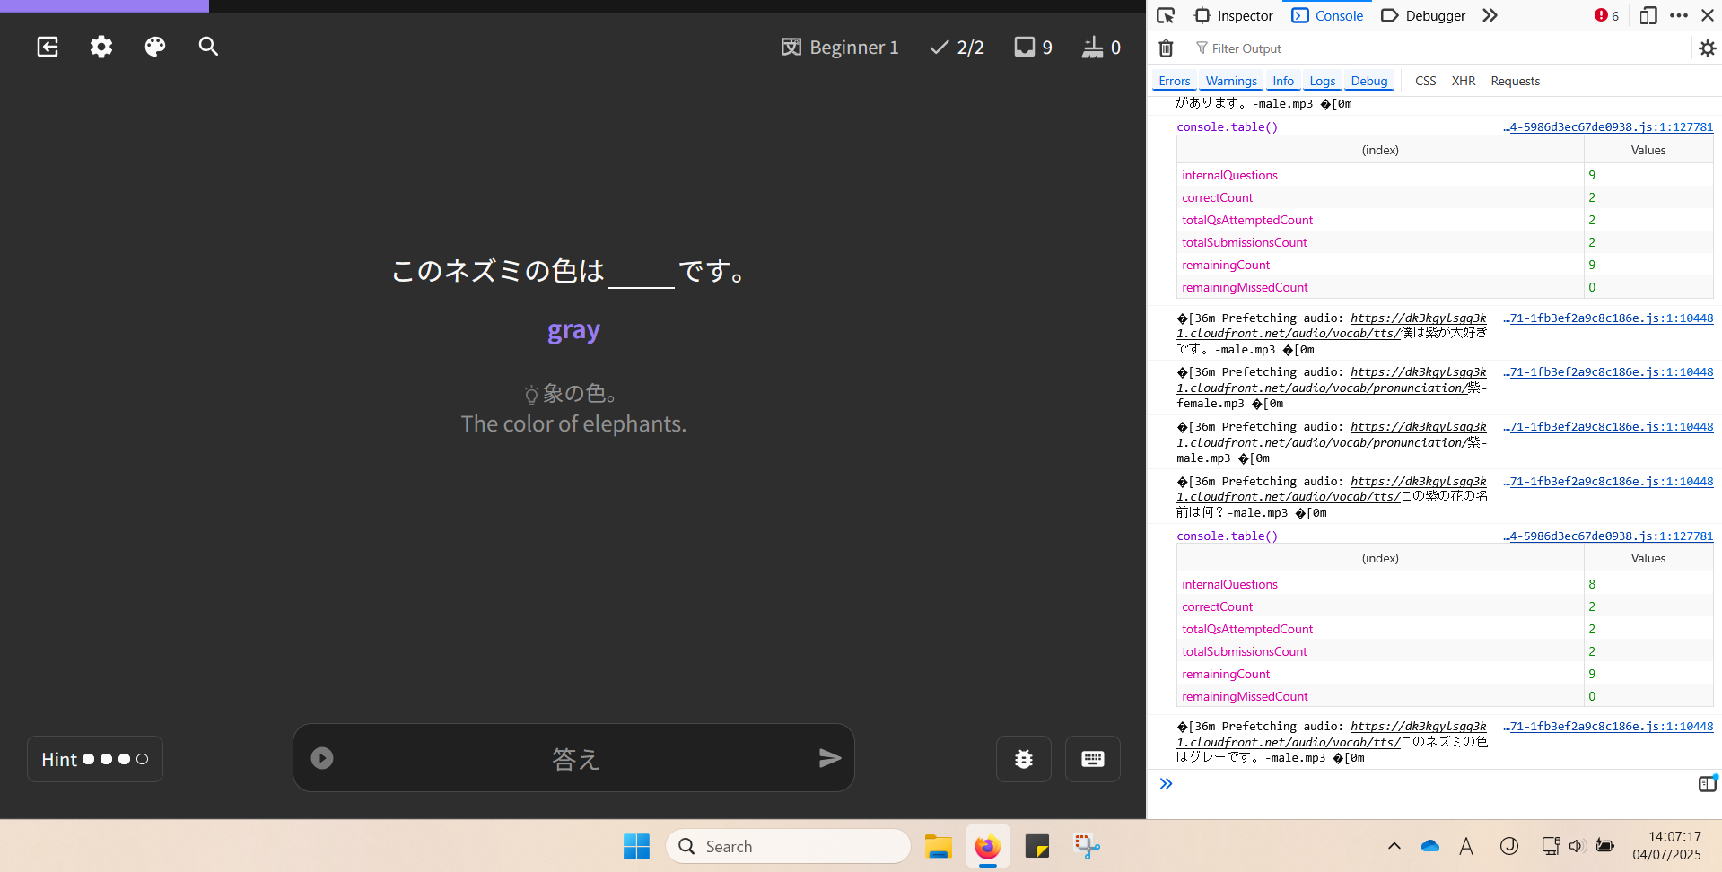1722x872 pixels.
Task: Click the Values header of first table
Action: [x=1648, y=150]
